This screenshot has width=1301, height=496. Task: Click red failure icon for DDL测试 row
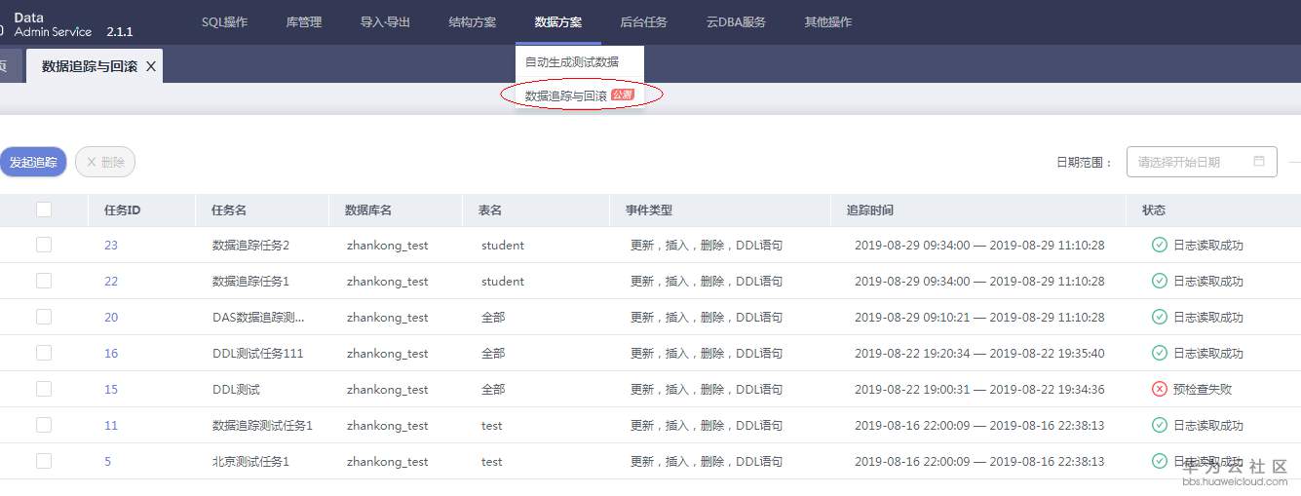tap(1160, 389)
